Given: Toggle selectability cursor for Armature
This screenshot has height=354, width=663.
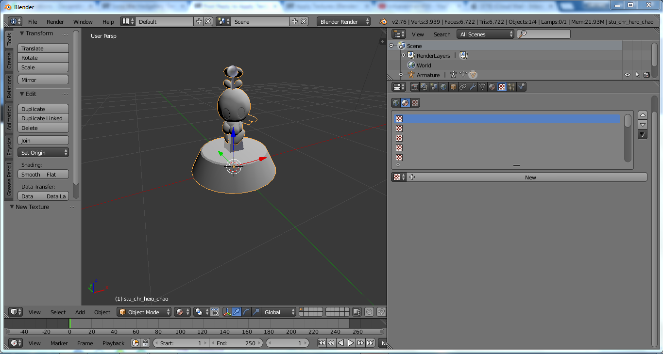Looking at the screenshot, I should pyautogui.click(x=637, y=75).
